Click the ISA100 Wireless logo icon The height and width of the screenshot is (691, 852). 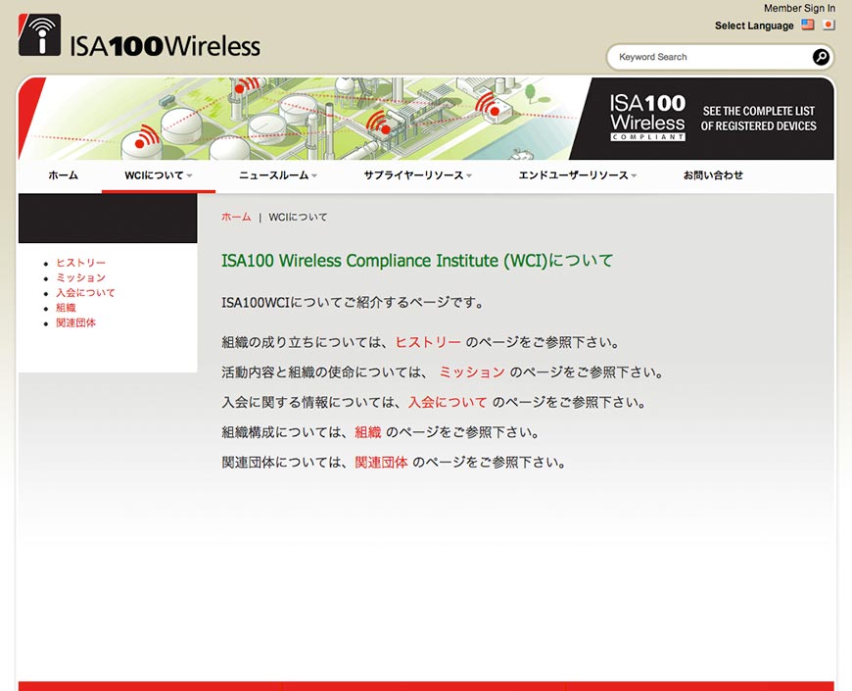(39, 34)
